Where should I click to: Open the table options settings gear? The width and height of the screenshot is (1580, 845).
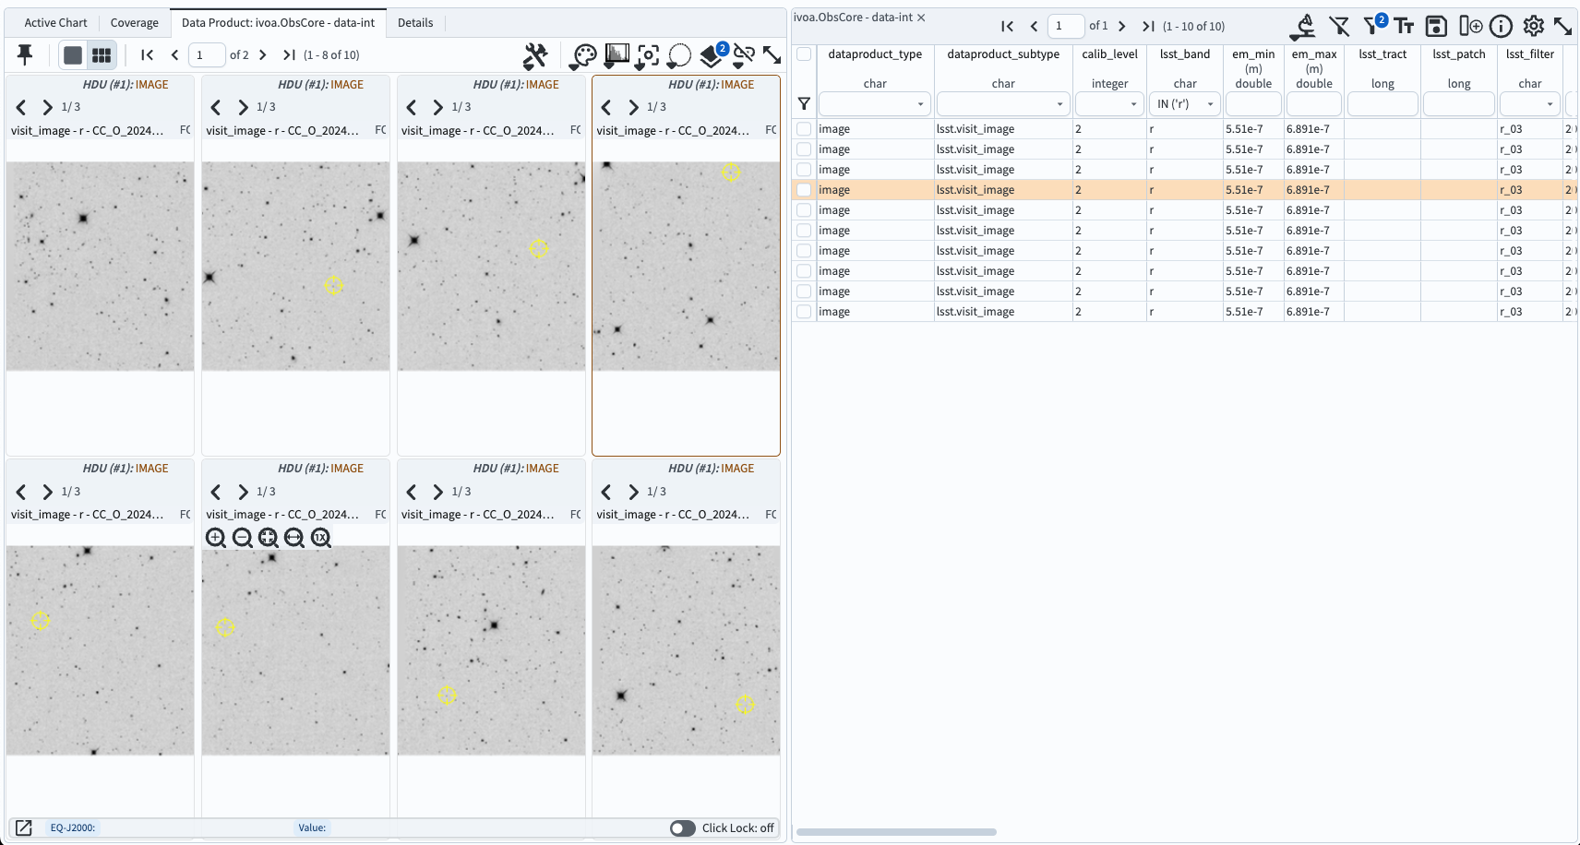[1533, 26]
